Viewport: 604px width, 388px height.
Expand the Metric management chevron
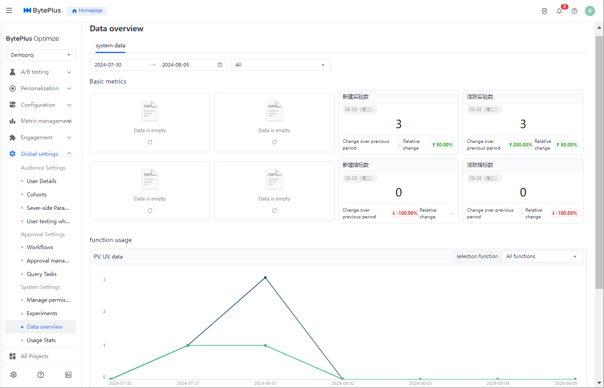[70, 121]
